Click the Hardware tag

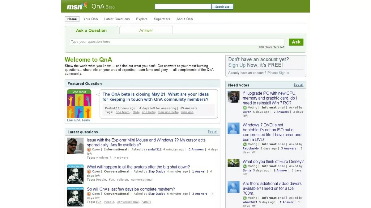click(121, 158)
